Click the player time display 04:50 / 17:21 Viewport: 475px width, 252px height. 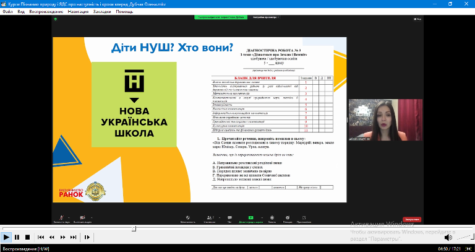[449, 249]
